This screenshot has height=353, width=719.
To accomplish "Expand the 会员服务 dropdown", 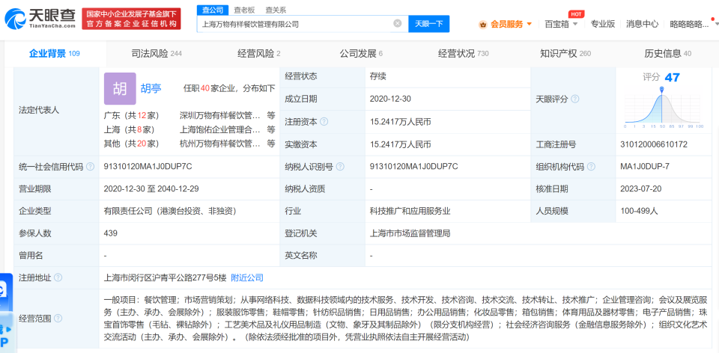I will click(530, 24).
